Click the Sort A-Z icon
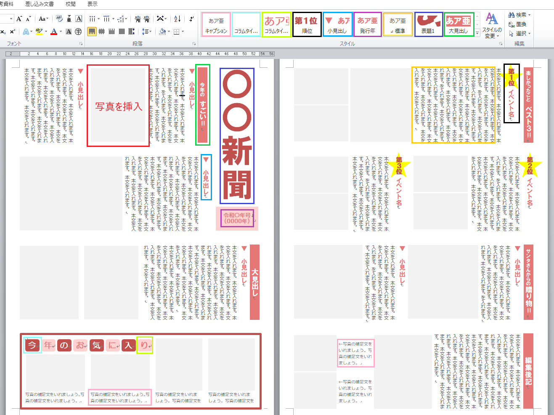Screen dimensions: 554x415 click(x=178, y=19)
